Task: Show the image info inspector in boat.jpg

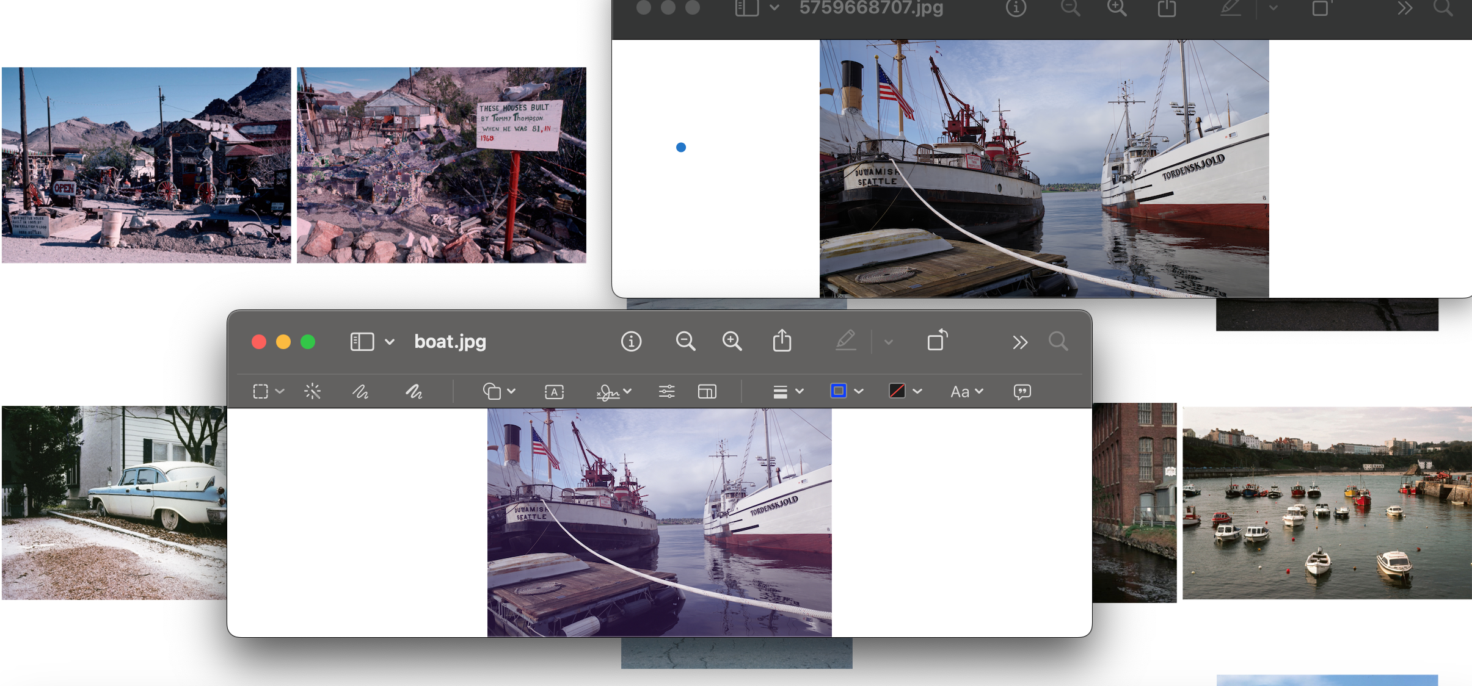Action: click(631, 341)
